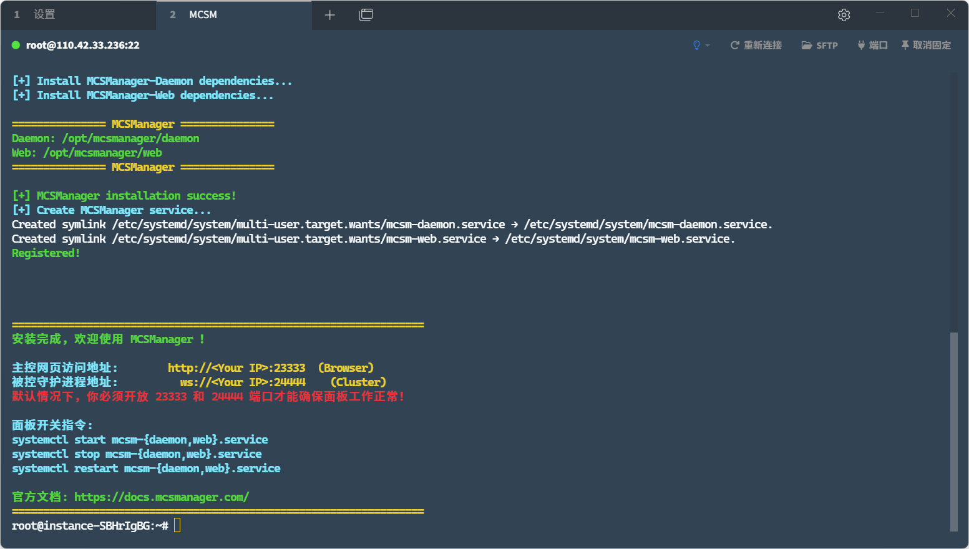Select the MCSM tab
Screen dimensions: 969x549
[x=234, y=15]
